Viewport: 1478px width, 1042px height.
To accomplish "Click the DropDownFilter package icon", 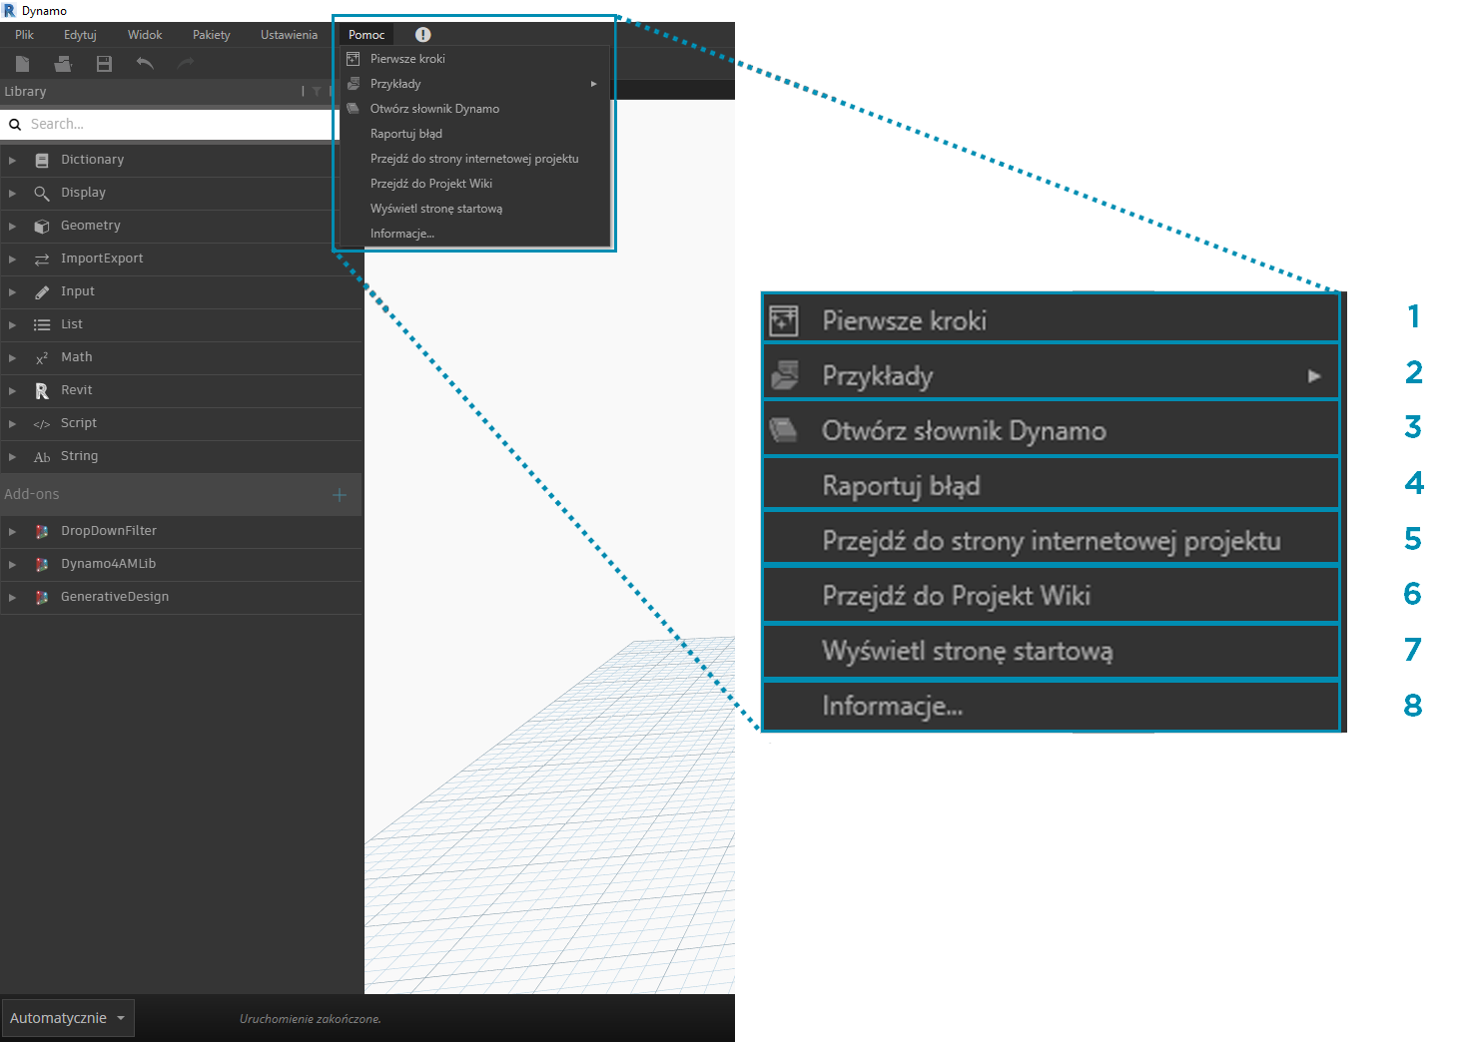I will (x=42, y=531).
